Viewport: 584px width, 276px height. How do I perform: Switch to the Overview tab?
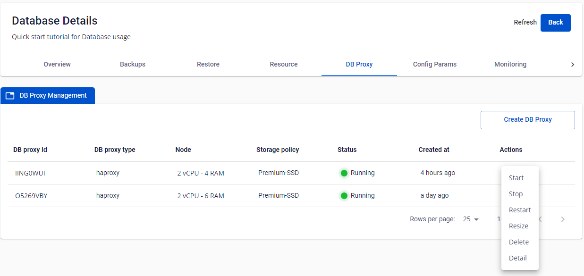point(57,64)
